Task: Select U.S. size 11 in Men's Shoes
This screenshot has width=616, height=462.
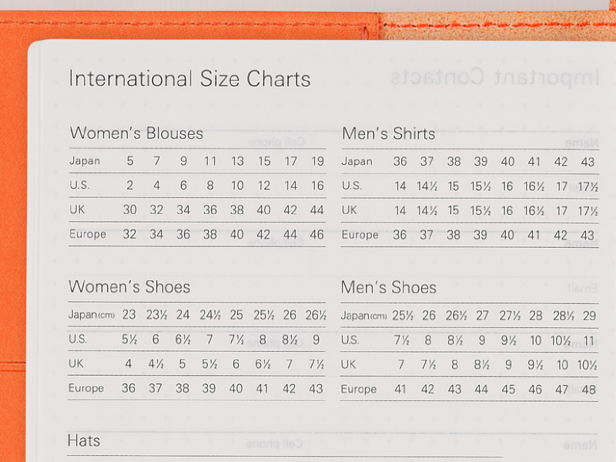Action: pos(589,340)
